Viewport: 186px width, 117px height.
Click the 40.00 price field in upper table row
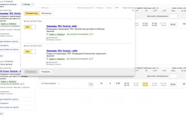click(173, 24)
